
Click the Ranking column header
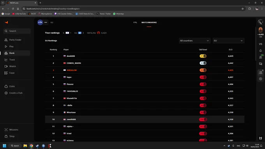pyautogui.click(x=53, y=50)
